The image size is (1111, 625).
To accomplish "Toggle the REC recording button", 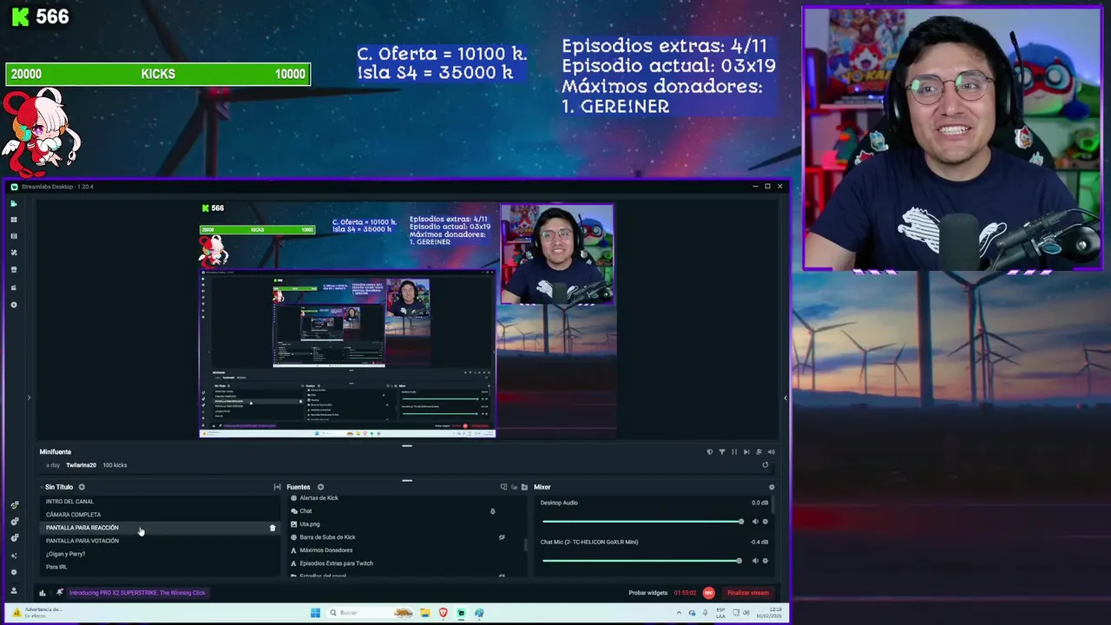I will click(708, 593).
